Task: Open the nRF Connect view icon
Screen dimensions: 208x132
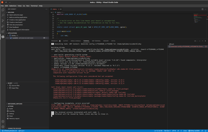Action: click(3, 37)
